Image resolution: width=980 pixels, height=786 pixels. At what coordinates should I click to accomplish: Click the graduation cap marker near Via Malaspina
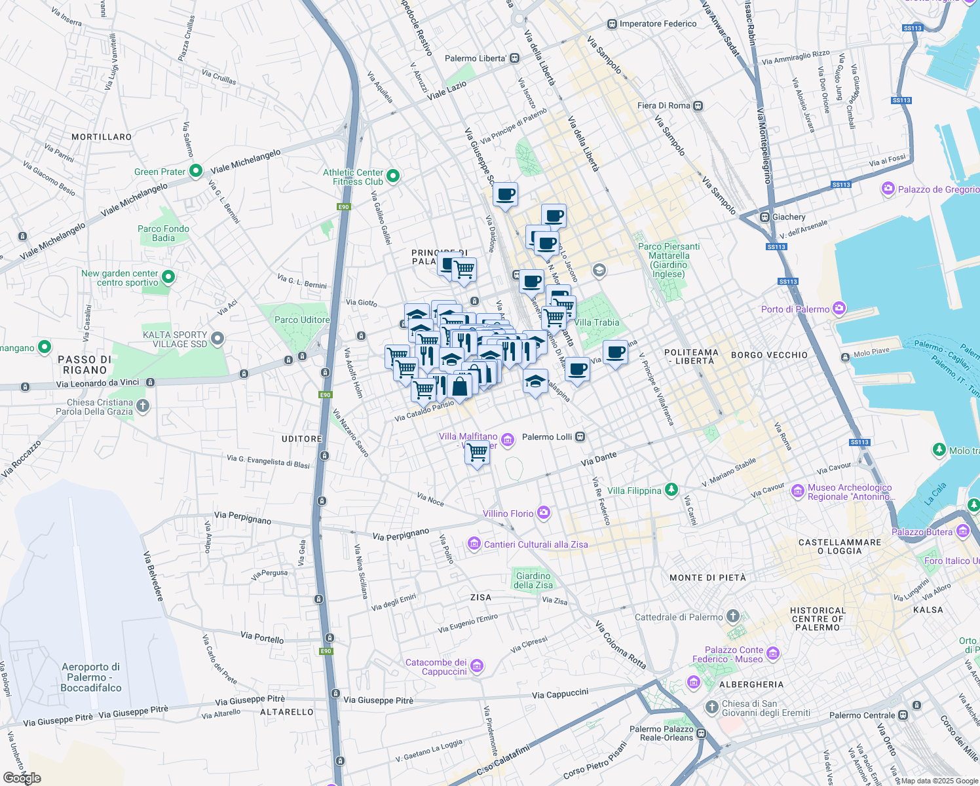(x=535, y=380)
